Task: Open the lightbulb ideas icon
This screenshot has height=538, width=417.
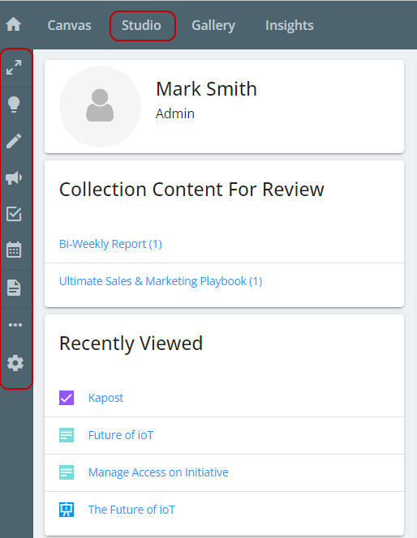Action: (x=14, y=105)
